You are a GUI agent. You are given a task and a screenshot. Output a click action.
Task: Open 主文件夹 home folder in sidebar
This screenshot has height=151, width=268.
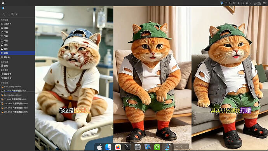[x=17, y=24]
